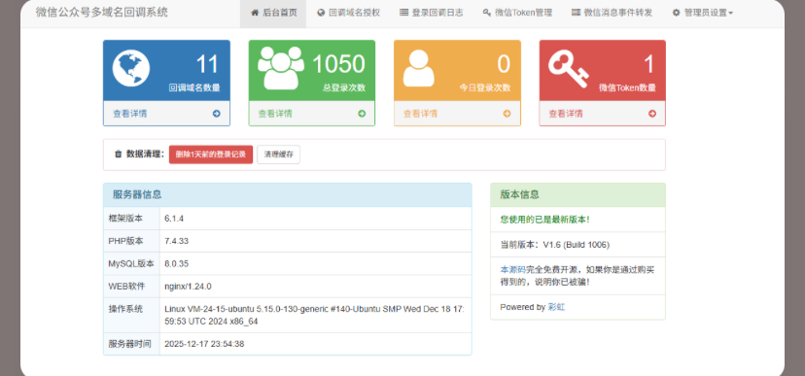Click the 框架版本 value 6.1.4
Viewport: 805px width, 376px height.
click(x=174, y=219)
